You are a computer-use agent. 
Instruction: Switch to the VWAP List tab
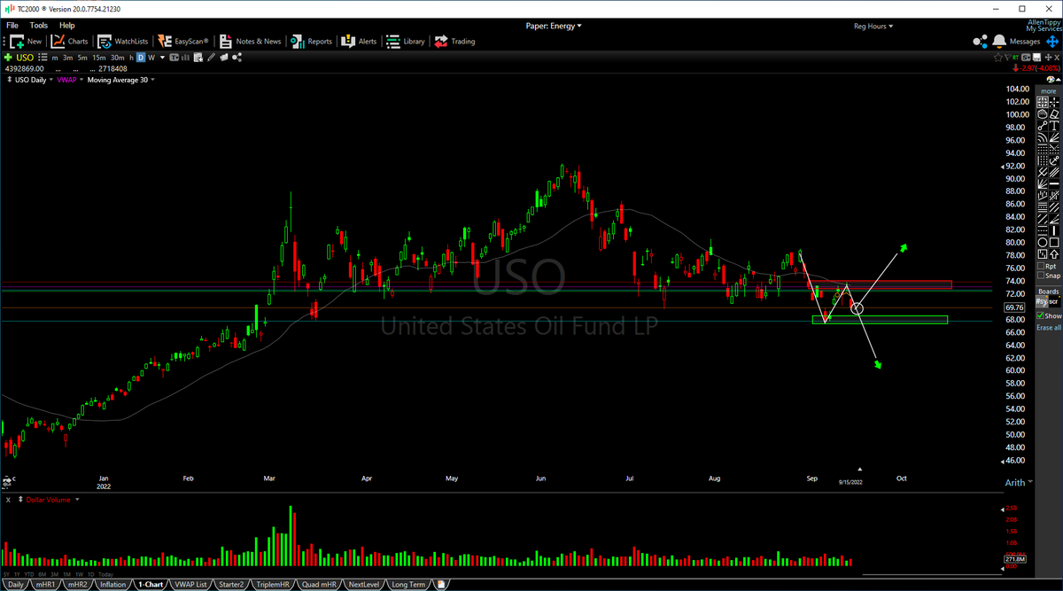point(190,585)
